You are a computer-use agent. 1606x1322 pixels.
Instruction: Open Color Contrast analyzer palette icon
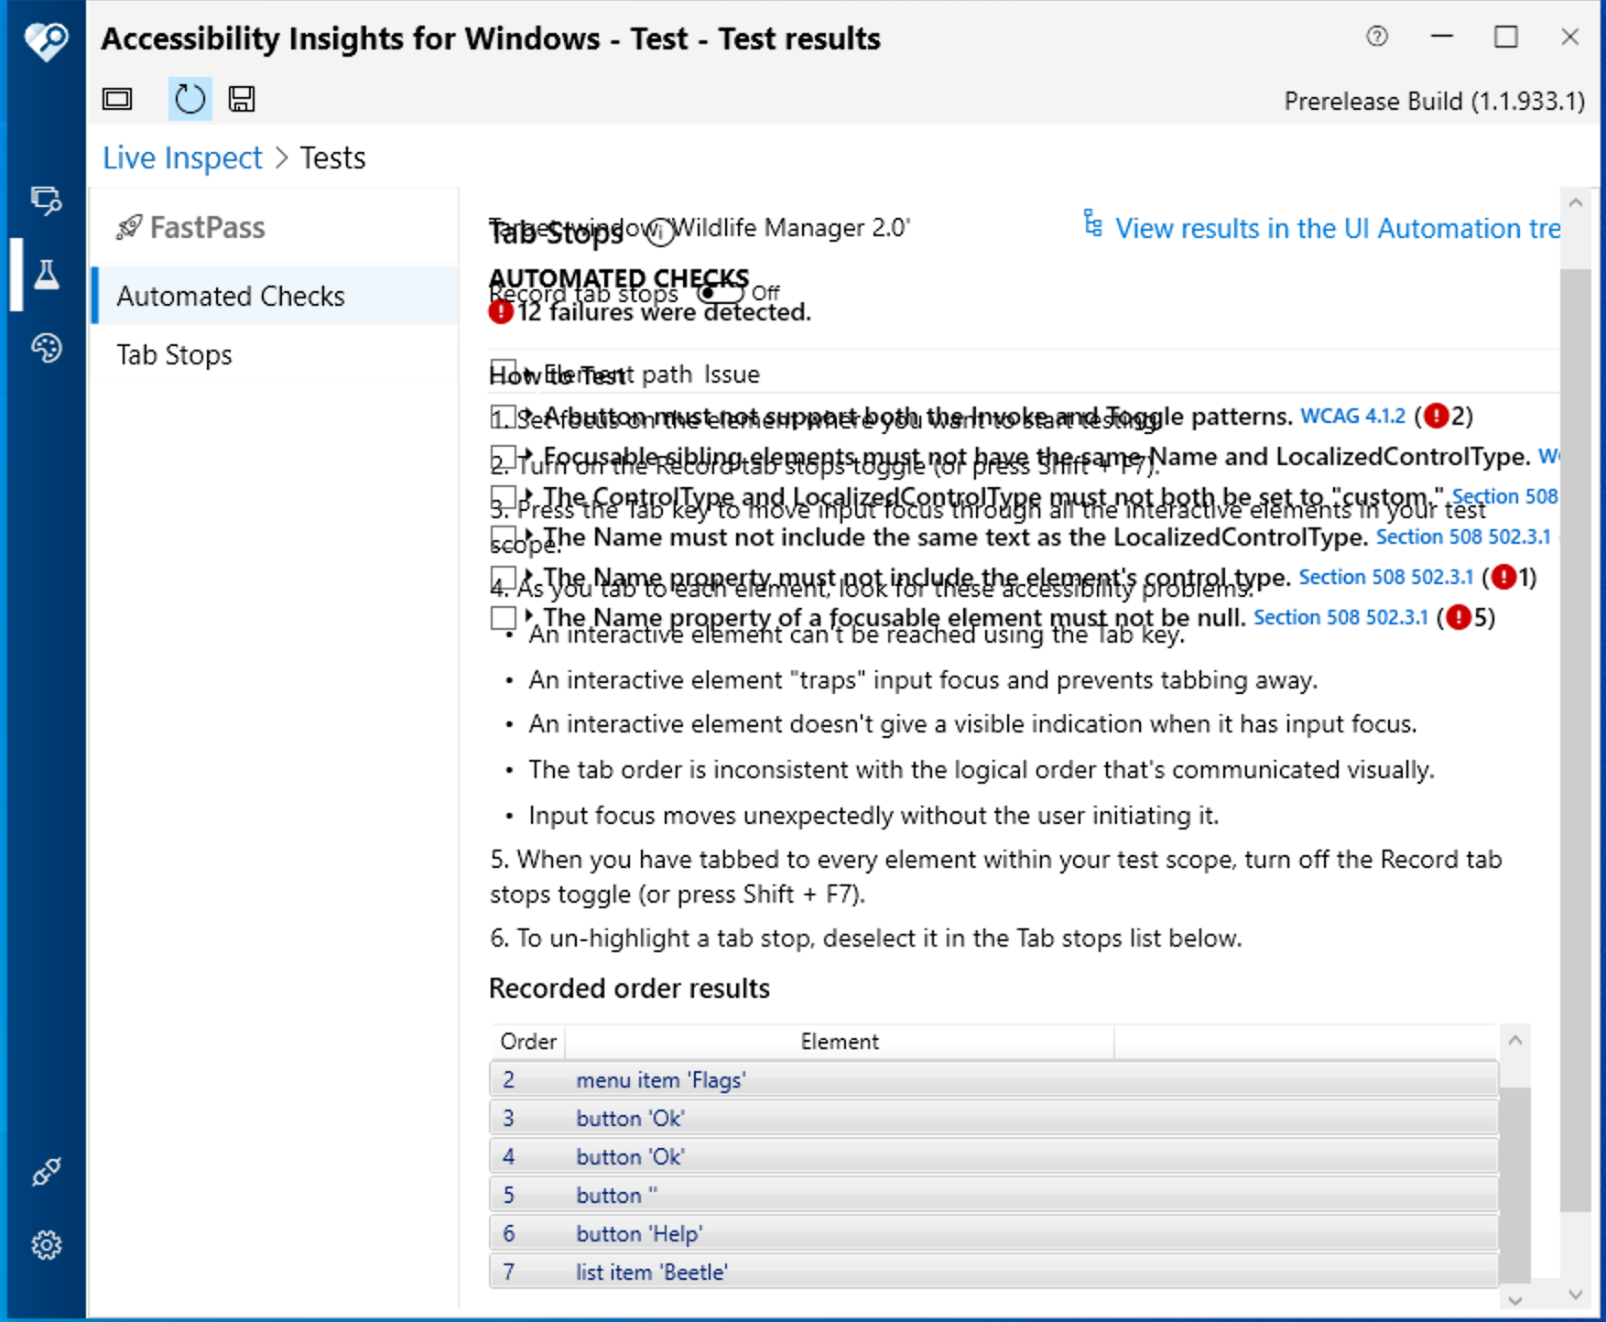pos(45,348)
